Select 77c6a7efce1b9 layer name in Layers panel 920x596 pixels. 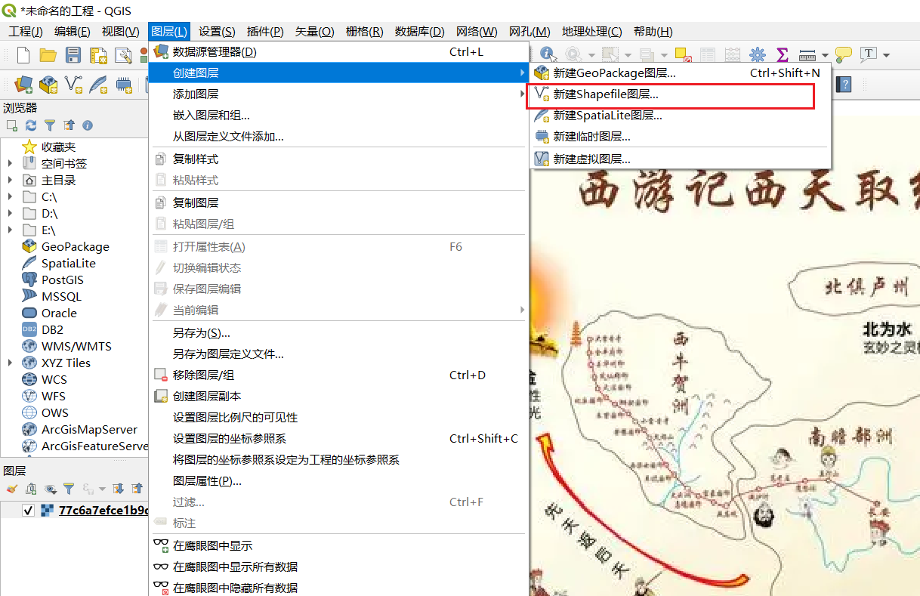coord(103,511)
